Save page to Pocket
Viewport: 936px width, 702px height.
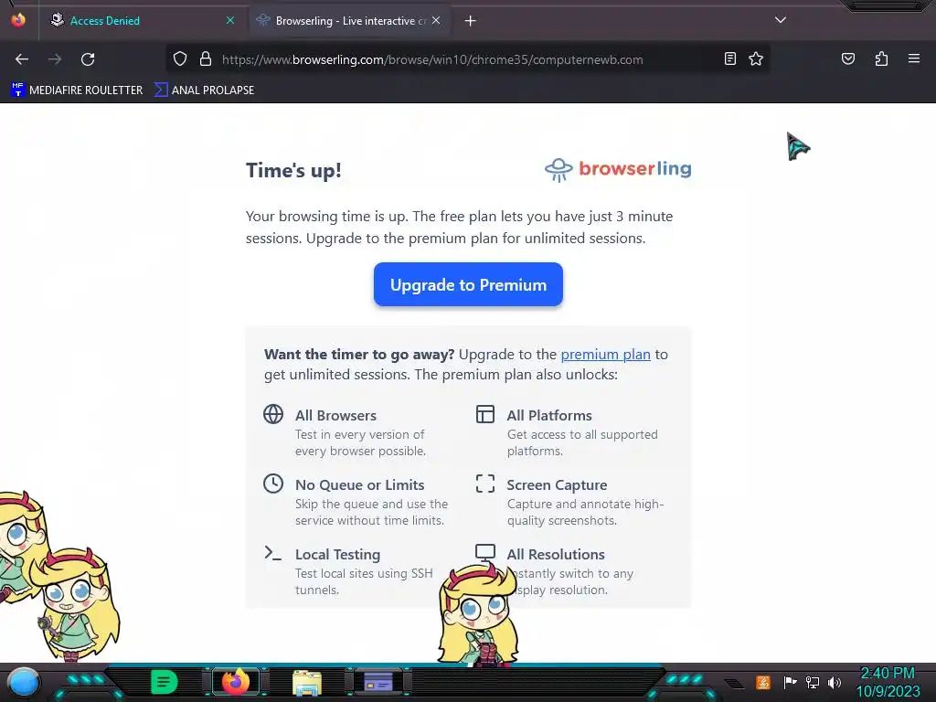tap(848, 58)
